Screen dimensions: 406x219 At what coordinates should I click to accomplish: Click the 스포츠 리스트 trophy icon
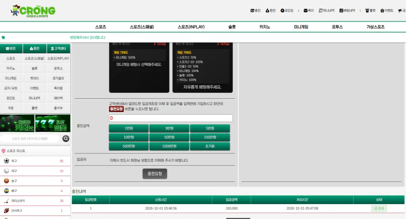(3, 151)
